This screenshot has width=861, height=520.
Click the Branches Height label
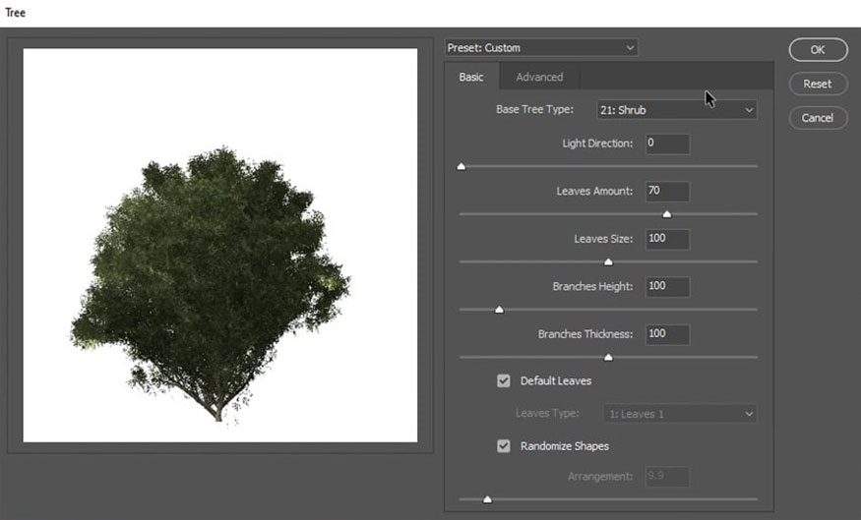pos(592,286)
